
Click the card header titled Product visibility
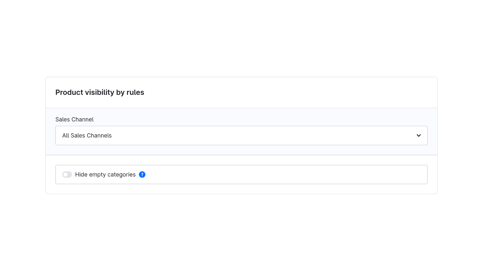pos(242,93)
